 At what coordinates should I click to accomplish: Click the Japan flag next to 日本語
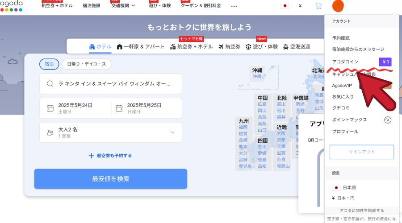tap(336, 188)
